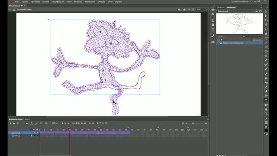Image resolution: width=277 pixels, height=156 pixels.
Task: Select the Eyedropper tool
Action: click(x=266, y=87)
